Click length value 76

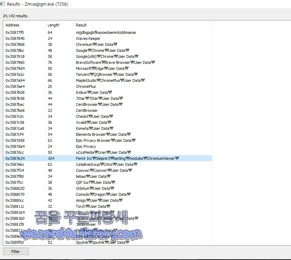point(50,62)
